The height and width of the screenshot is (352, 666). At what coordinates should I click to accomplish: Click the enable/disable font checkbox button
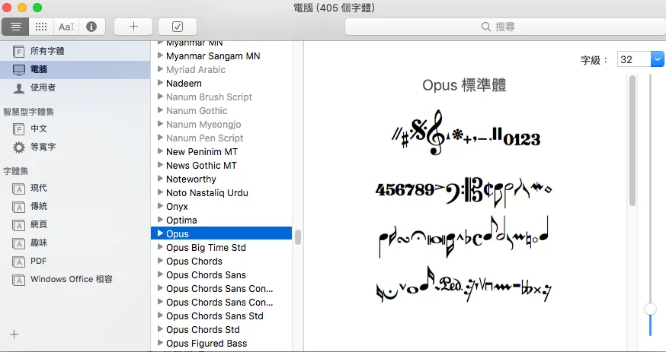pos(178,27)
